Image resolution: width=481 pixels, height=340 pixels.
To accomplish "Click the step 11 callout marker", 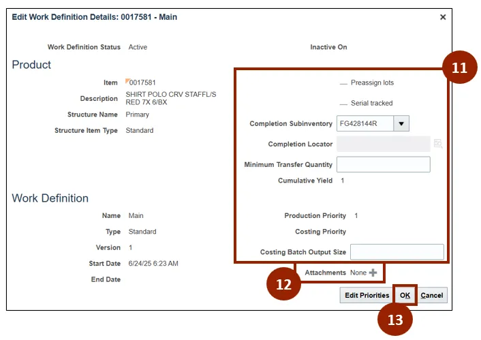I will click(459, 69).
